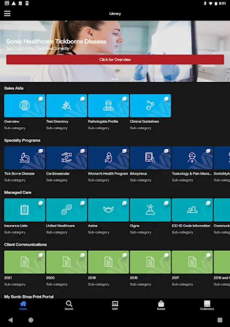Open the 2019 client communications tile
230x327 pixels.
108,262
